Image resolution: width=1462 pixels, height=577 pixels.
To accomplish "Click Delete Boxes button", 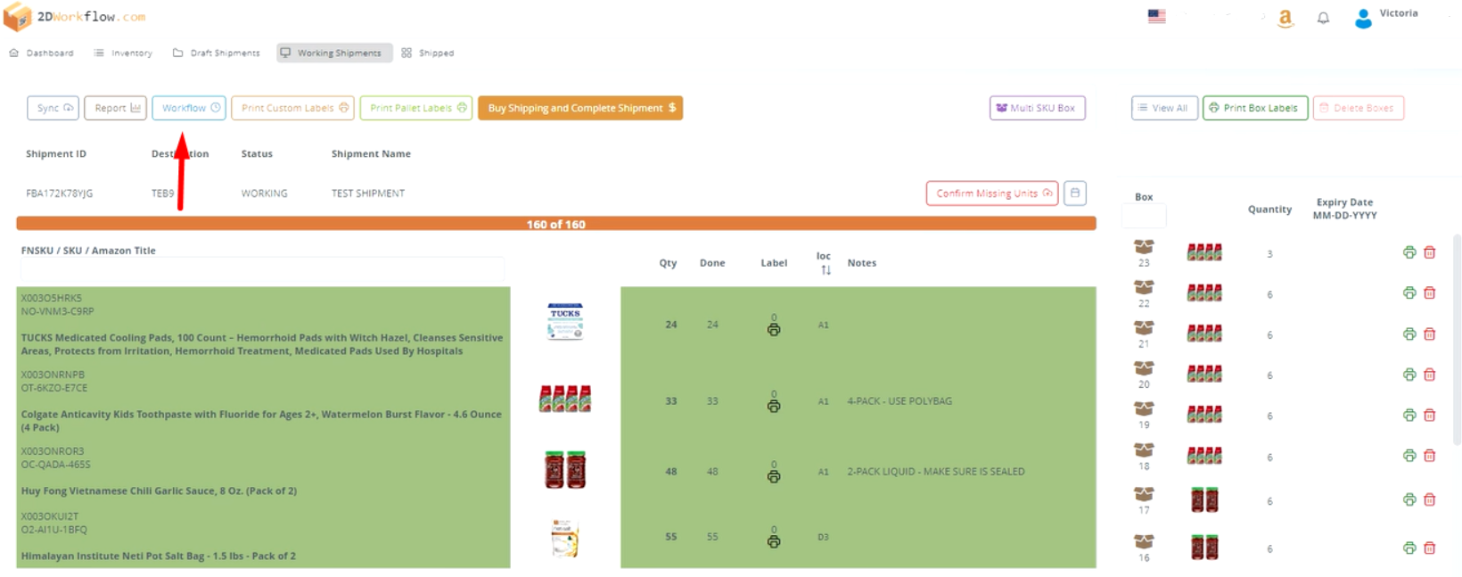I will [x=1359, y=108].
